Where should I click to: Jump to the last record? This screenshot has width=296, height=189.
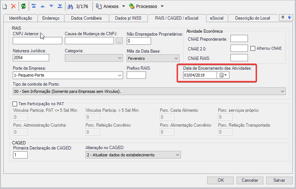click(x=60, y=6)
